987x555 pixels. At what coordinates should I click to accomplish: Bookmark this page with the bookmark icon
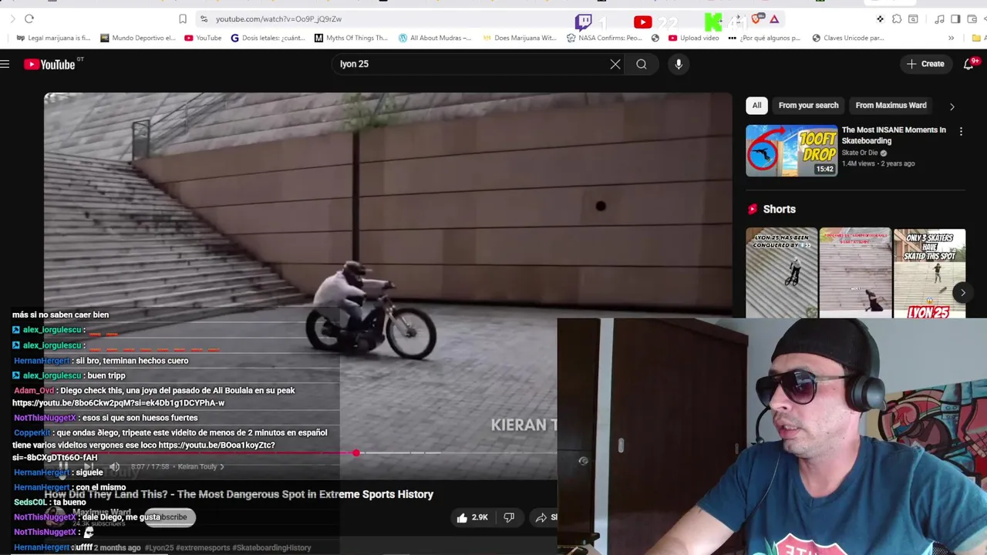(x=183, y=18)
